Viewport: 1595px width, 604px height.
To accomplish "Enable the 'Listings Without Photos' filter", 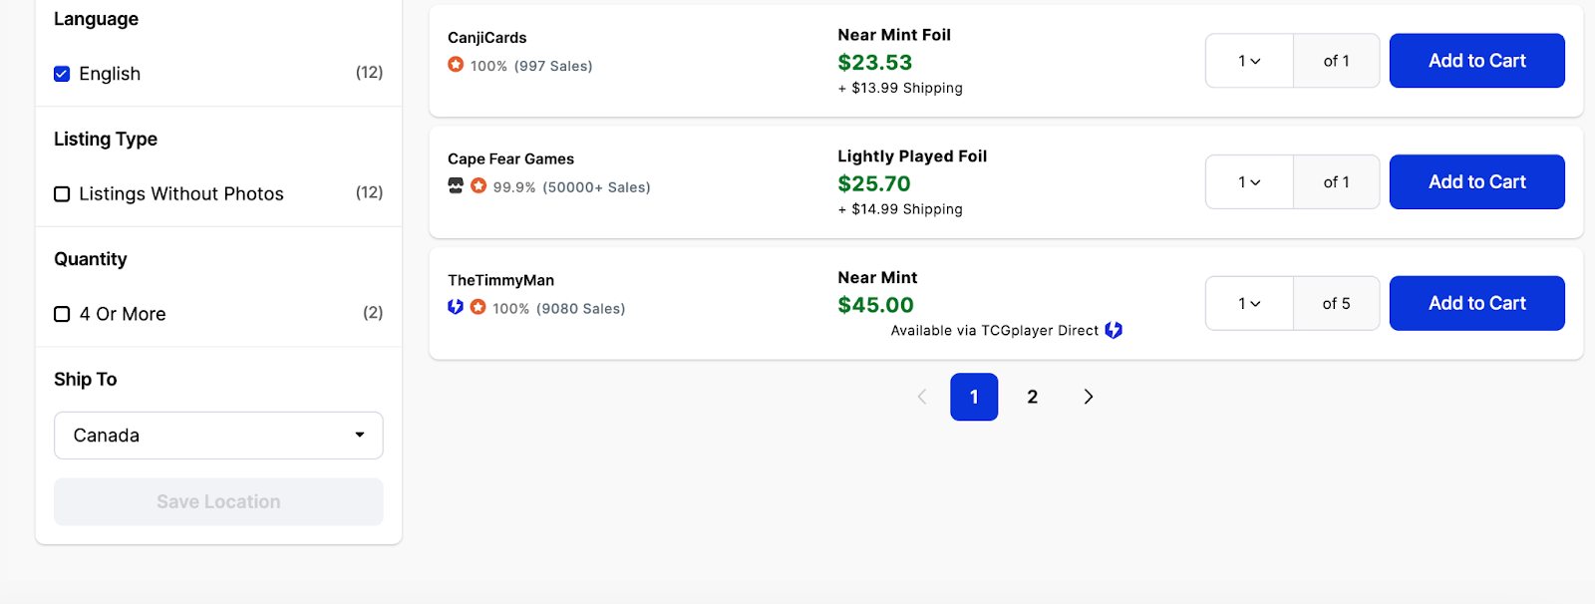I will point(61,193).
